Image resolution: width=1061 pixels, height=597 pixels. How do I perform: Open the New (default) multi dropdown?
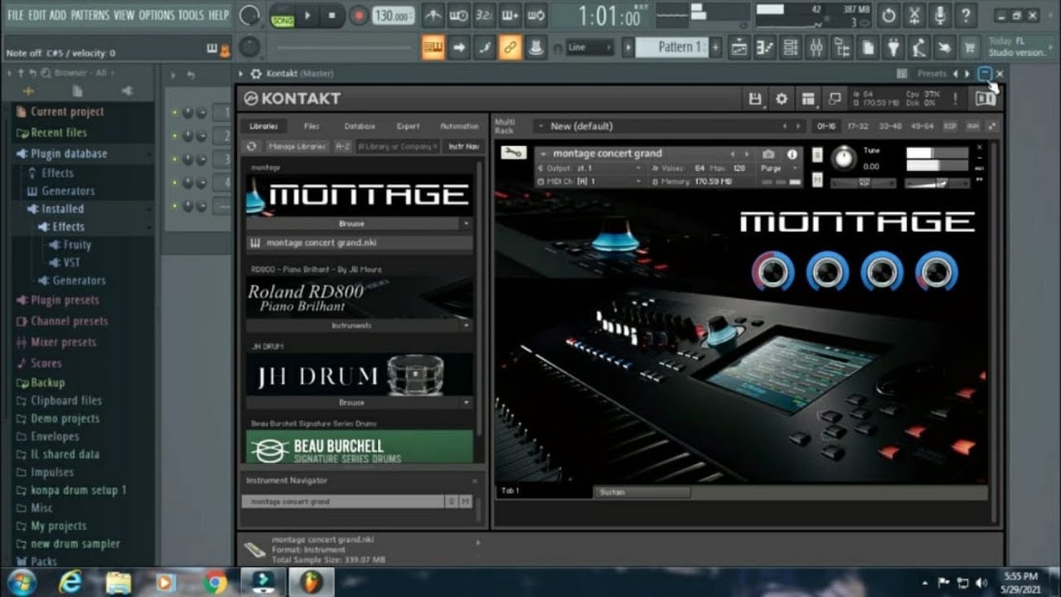click(670, 126)
